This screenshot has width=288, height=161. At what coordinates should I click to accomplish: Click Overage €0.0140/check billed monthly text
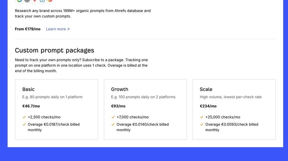[143, 127]
